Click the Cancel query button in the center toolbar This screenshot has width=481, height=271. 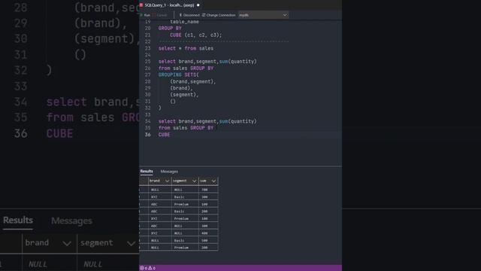pos(161,15)
